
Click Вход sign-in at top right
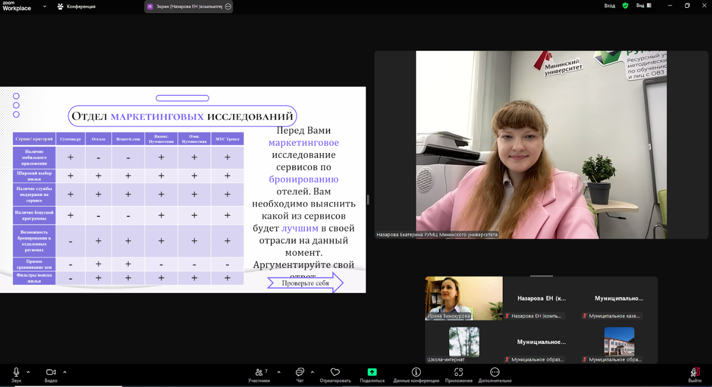point(610,6)
